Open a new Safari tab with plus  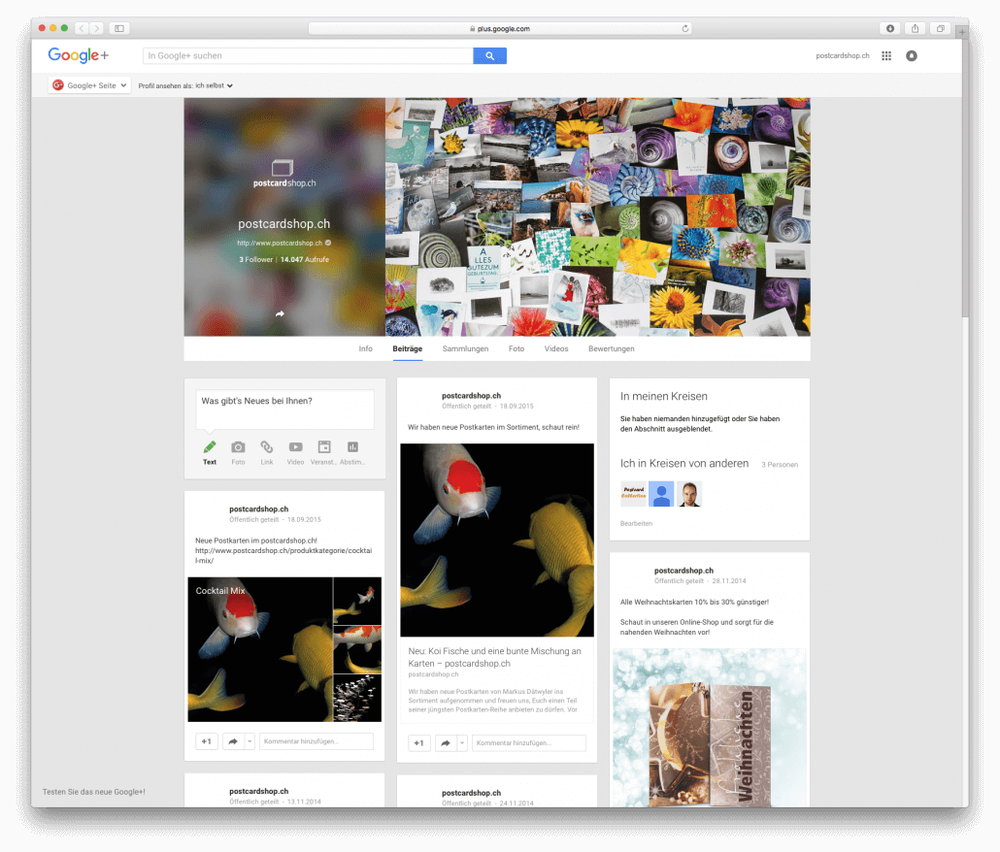coord(962,31)
